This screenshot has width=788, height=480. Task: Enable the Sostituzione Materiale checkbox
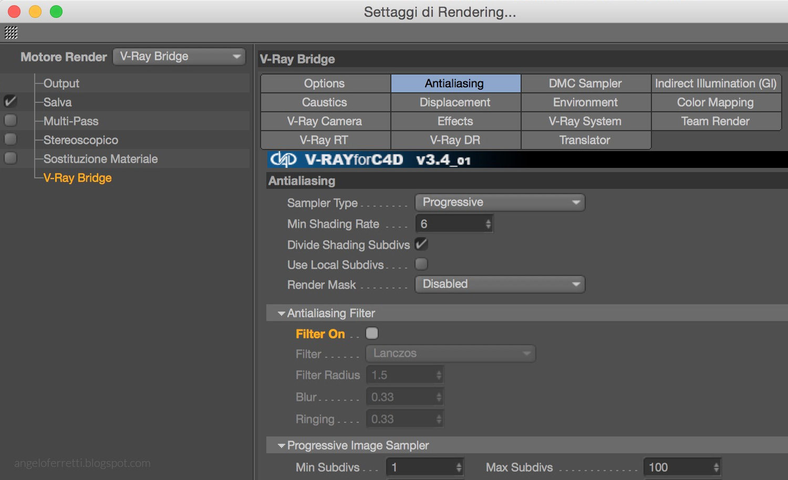[11, 158]
